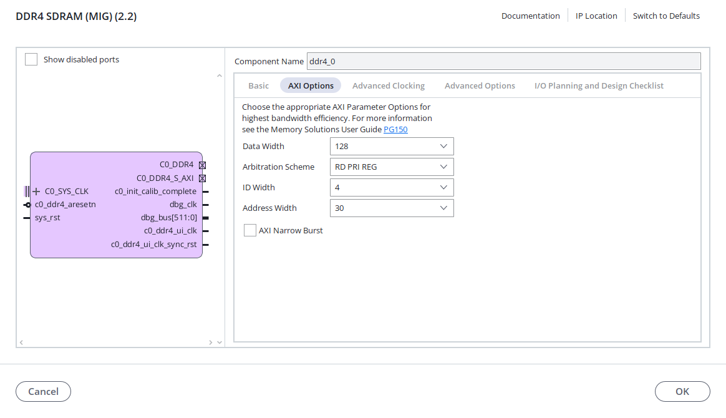Open the Address Width dropdown
The height and width of the screenshot is (418, 726).
coord(392,208)
